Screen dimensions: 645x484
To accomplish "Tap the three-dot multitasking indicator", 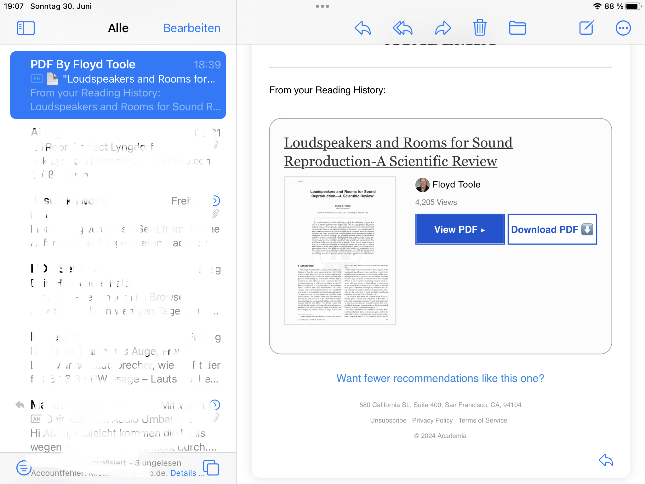I will pyautogui.click(x=322, y=6).
